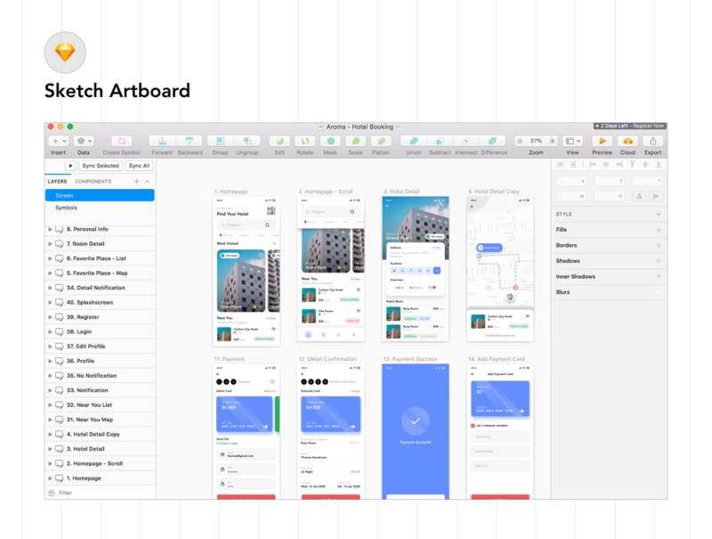This screenshot has width=712, height=539.
Task: Switch to the COMPONENTS tab
Action: 94,181
